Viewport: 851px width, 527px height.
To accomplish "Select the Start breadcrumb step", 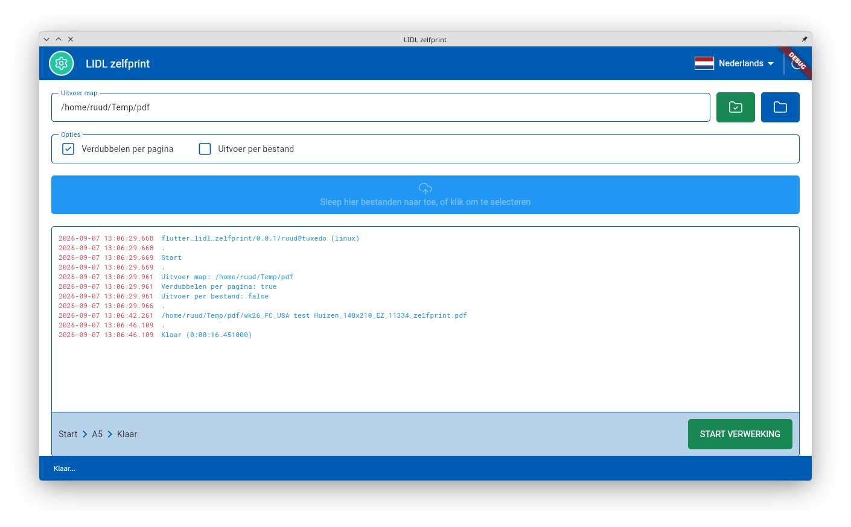I will [x=68, y=434].
